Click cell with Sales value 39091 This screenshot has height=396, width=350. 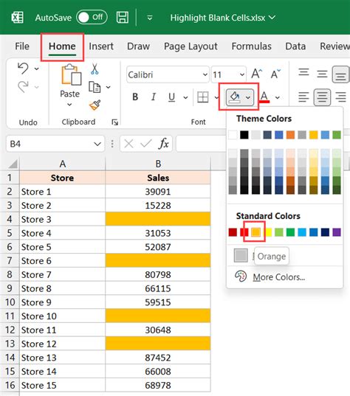[x=158, y=192]
